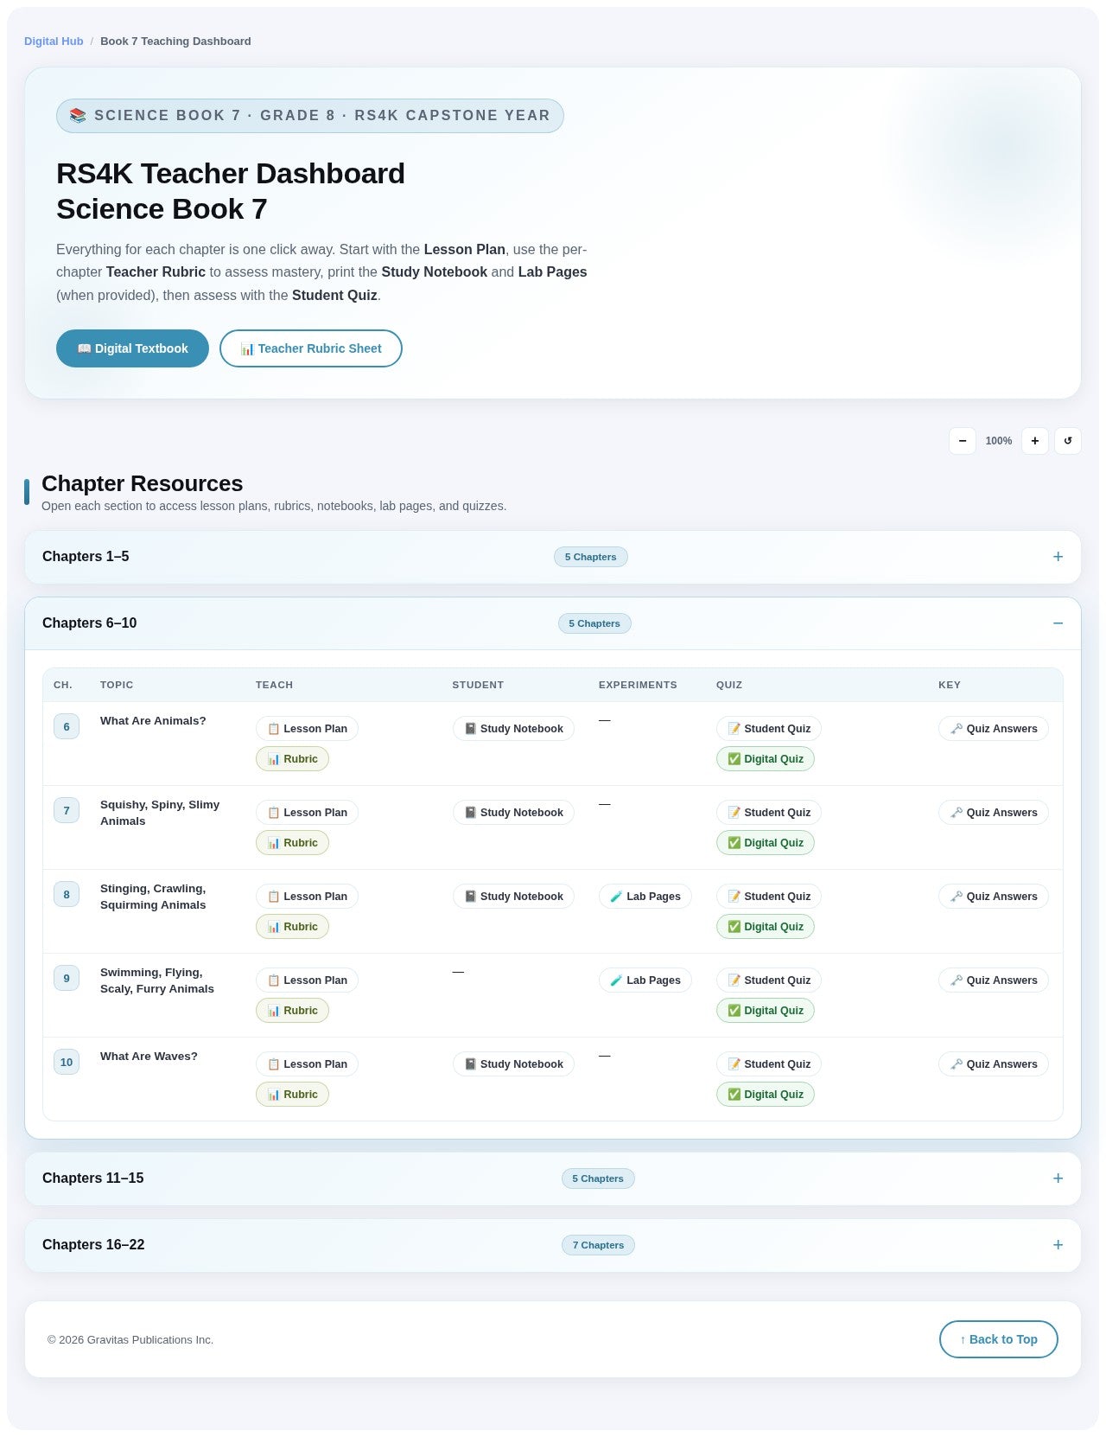Screen dimensions: 1106x1437
Task: Open chapter 7 Lesson Plan
Action: click(x=307, y=813)
